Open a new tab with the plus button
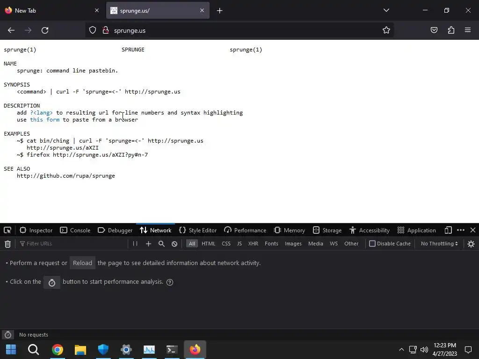This screenshot has height=359, width=479. pos(220,11)
